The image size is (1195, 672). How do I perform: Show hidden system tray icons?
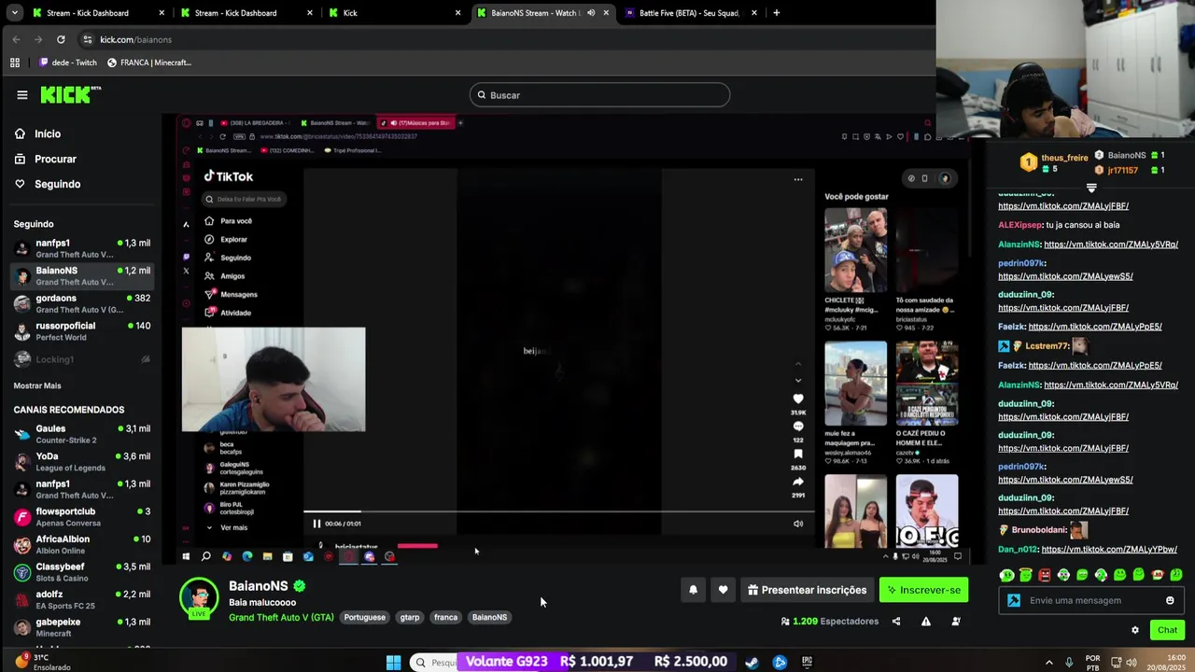coord(1048,663)
